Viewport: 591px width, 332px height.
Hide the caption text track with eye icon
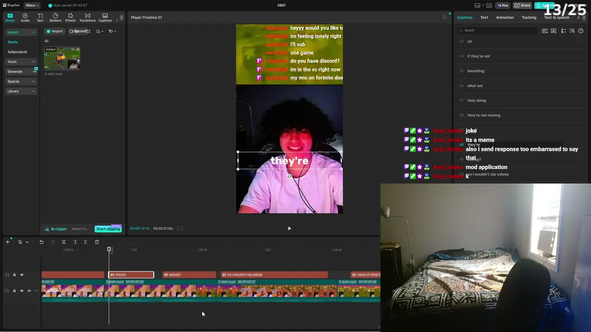coord(22,275)
